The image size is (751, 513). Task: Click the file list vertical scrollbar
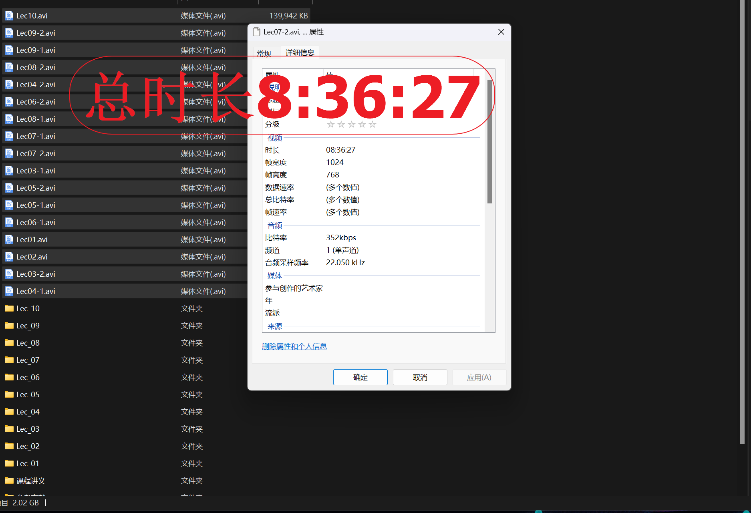[742, 222]
